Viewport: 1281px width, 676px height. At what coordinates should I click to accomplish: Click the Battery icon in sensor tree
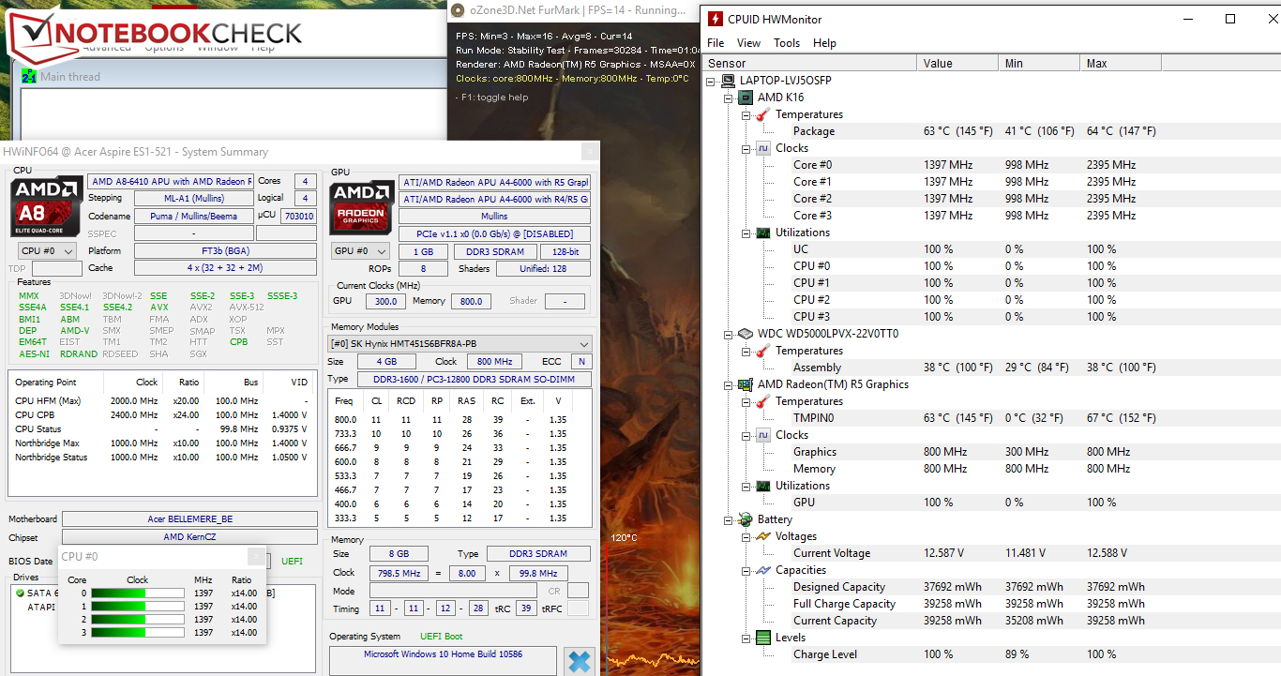746,519
